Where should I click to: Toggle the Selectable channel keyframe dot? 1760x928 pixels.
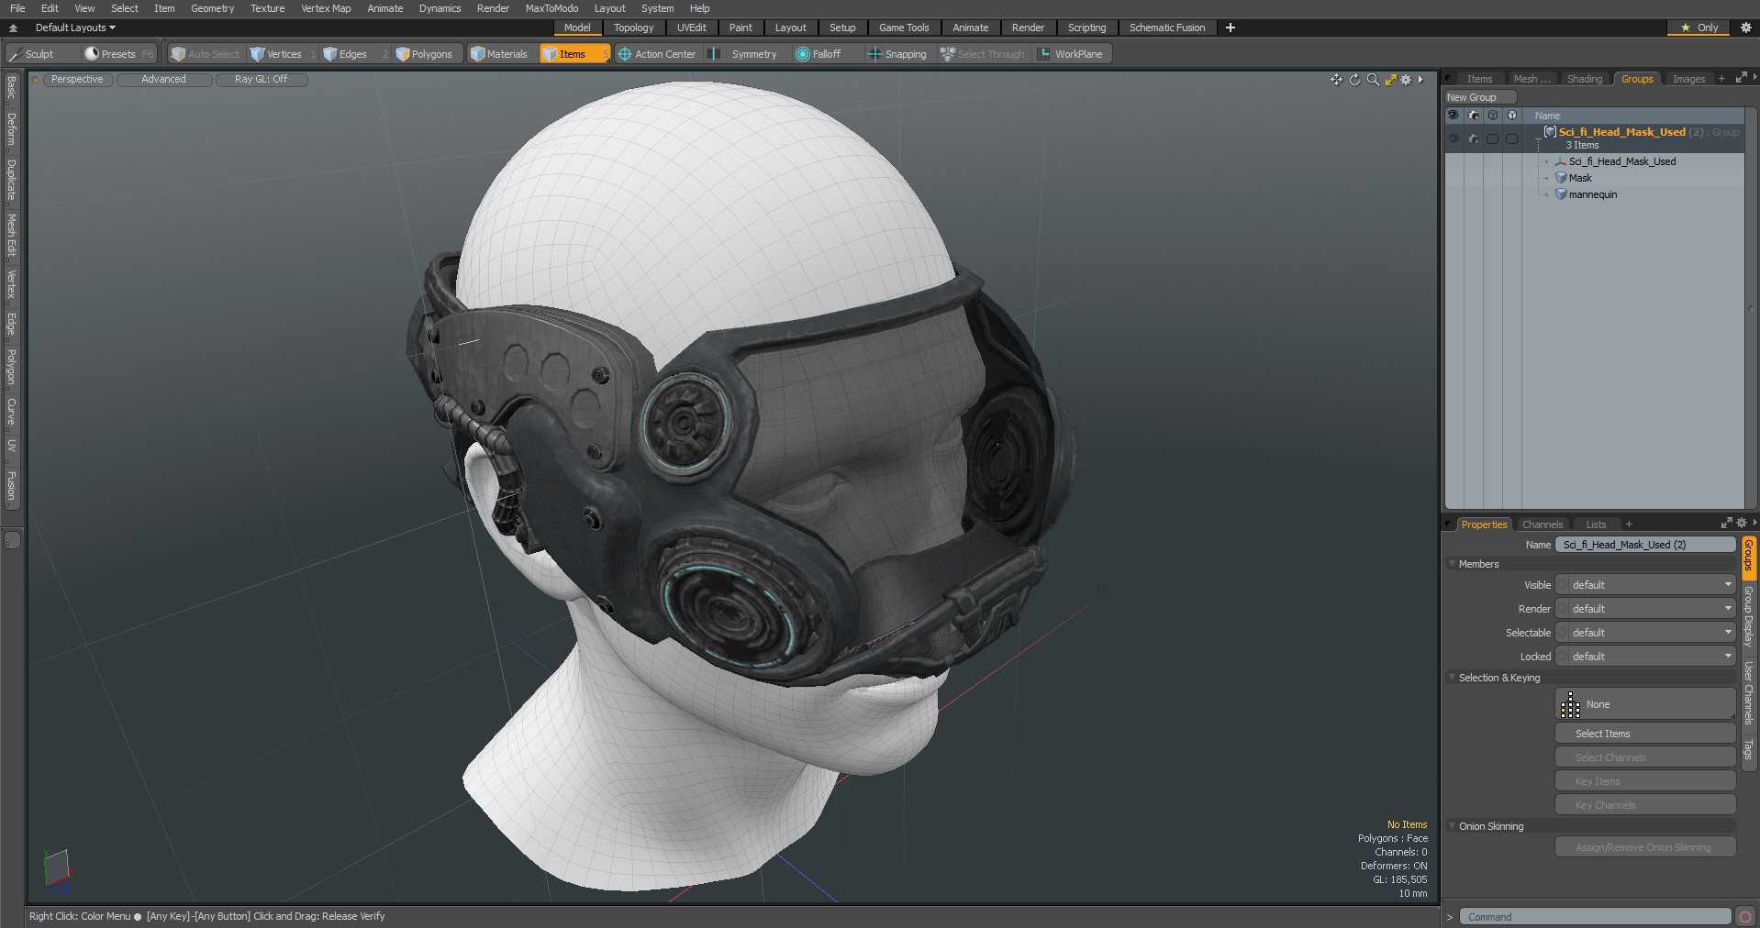pos(1562,633)
